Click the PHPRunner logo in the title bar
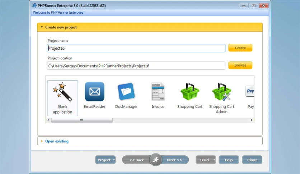The width and height of the screenshot is (300, 174). point(34,5)
